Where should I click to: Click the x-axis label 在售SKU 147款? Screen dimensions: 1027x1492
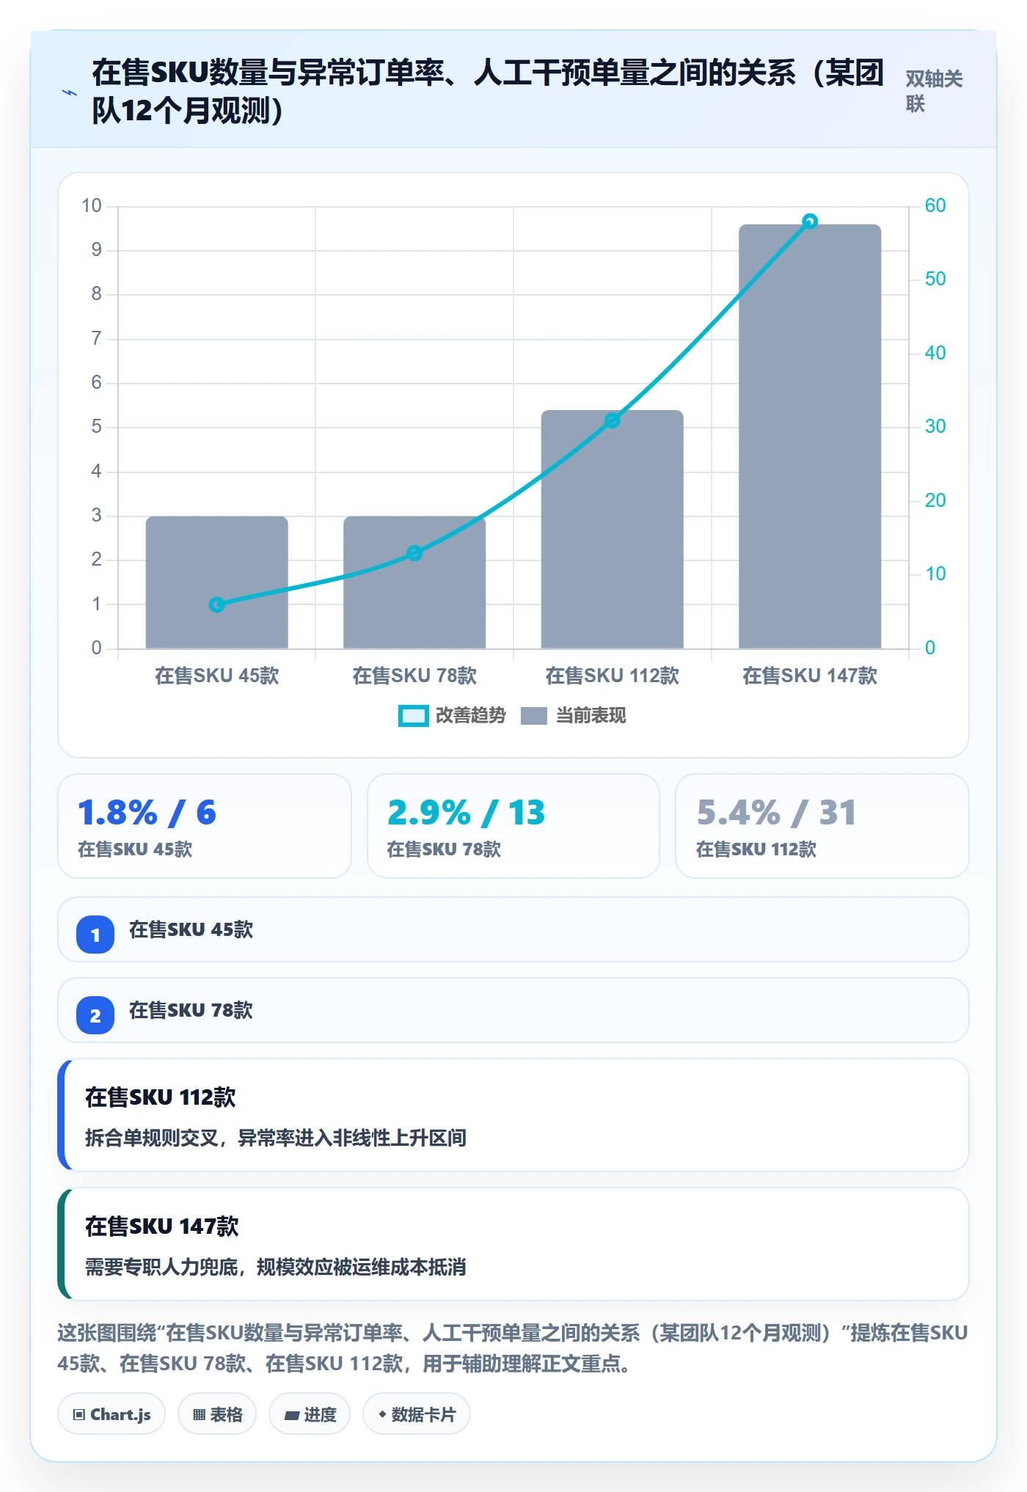[x=810, y=676]
